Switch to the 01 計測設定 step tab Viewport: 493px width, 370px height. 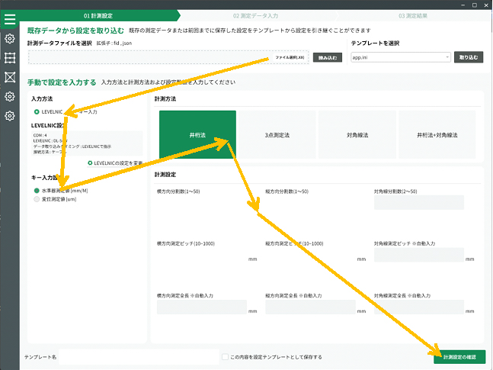coord(98,16)
